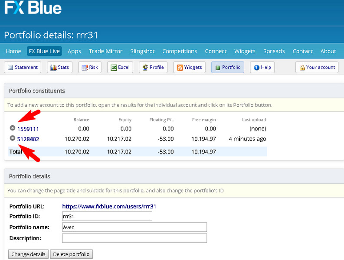Export via the Excel button

(120, 67)
